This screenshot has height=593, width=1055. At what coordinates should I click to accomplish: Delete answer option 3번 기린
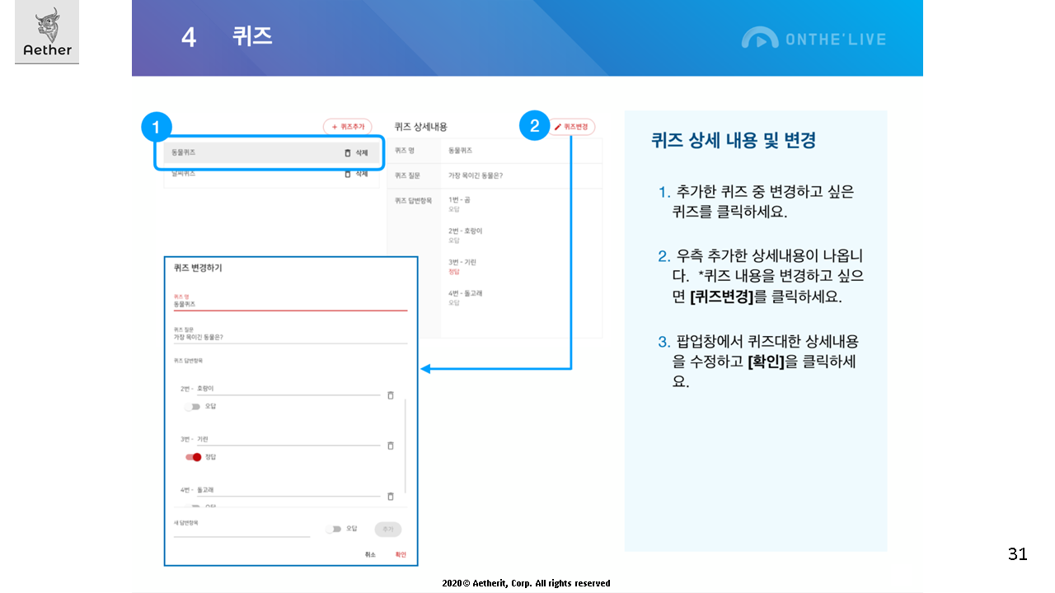coord(391,446)
